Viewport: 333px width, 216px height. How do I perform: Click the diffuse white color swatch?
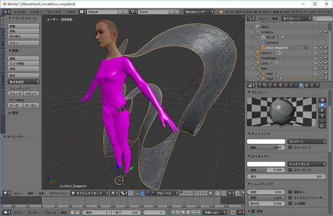[266, 142]
